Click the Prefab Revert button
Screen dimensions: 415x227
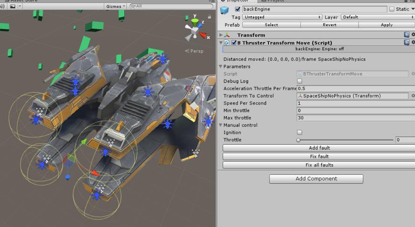[x=330, y=25]
